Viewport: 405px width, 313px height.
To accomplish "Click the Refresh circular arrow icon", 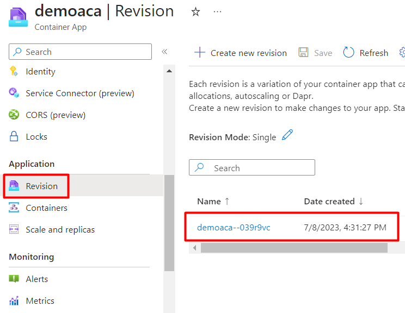I will click(348, 52).
